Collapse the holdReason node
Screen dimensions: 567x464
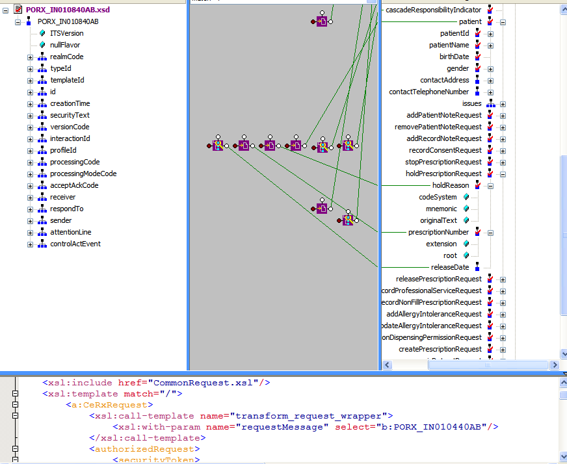[490, 186]
